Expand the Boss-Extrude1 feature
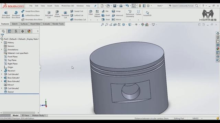The height and width of the screenshot is (123, 220). pos(1,78)
